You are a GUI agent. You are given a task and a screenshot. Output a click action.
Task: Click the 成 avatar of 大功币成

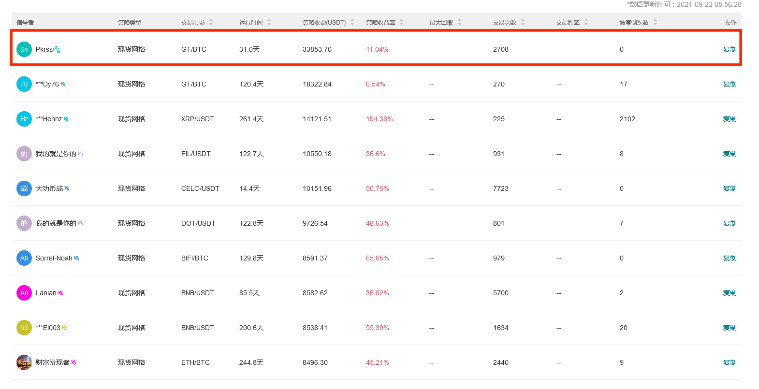24,188
